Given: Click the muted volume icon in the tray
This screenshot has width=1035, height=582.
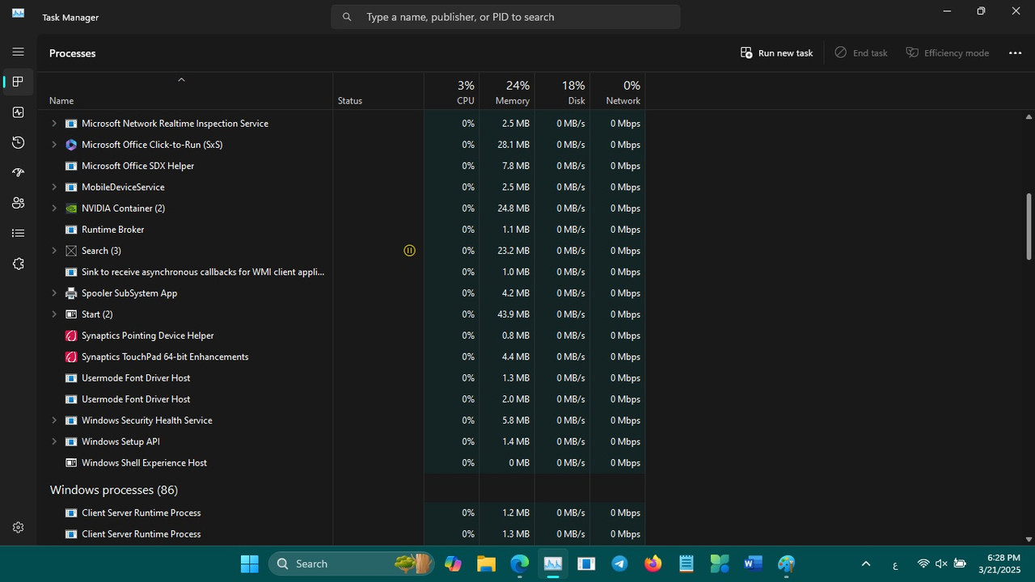Looking at the screenshot, I should [x=941, y=563].
